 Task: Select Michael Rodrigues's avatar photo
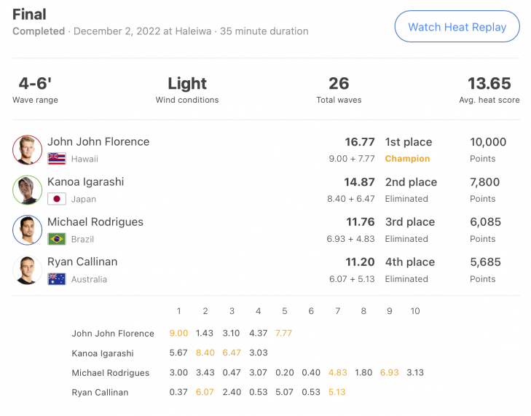click(28, 230)
